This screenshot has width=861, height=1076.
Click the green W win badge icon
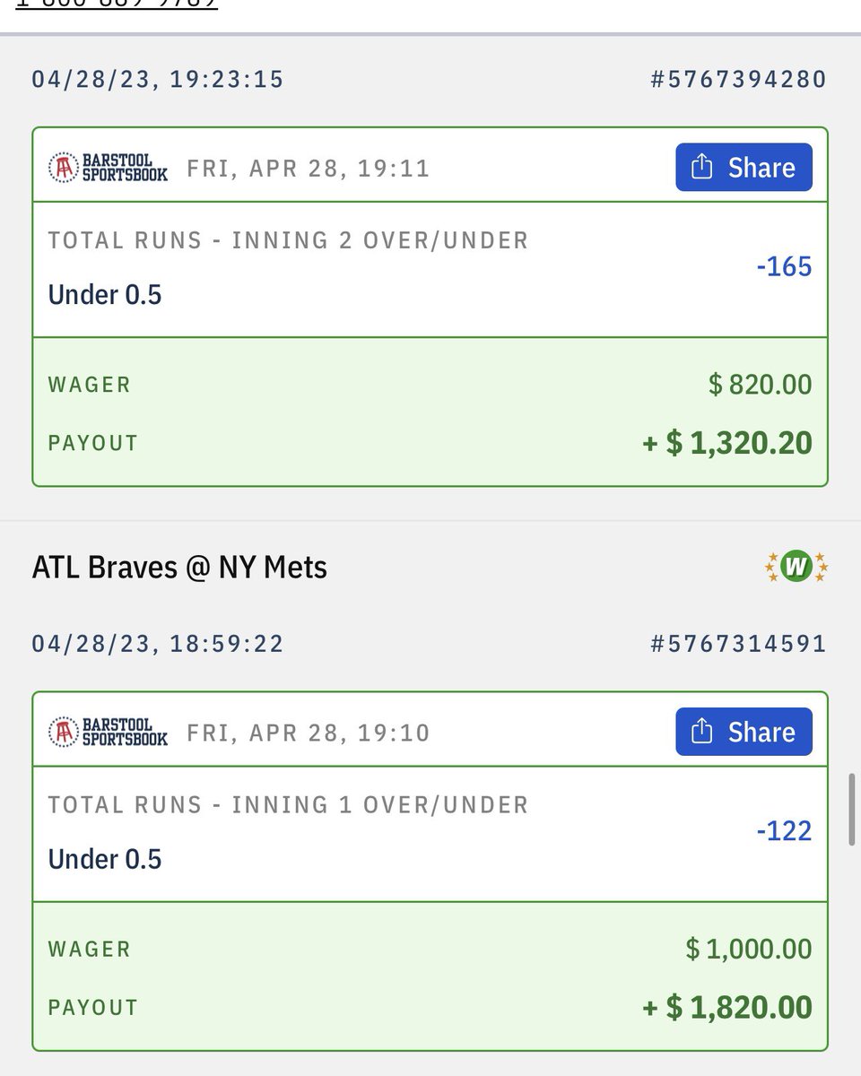click(795, 567)
